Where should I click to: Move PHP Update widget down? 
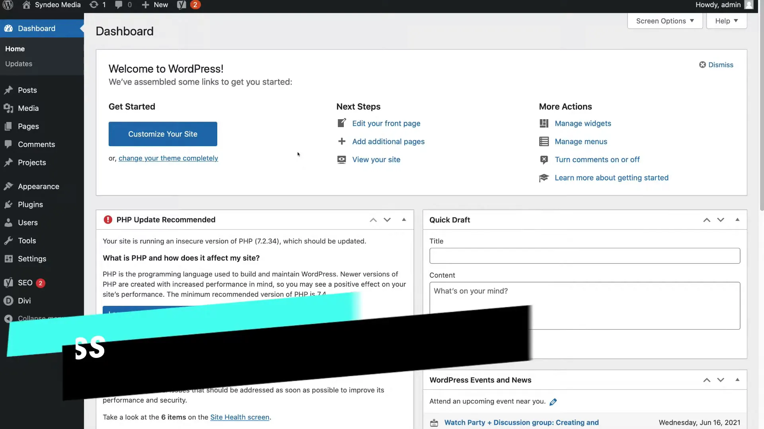coord(387,220)
